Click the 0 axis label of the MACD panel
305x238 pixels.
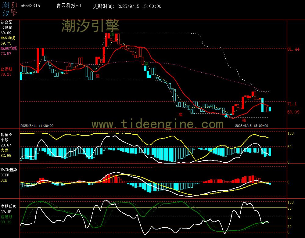click(289, 182)
